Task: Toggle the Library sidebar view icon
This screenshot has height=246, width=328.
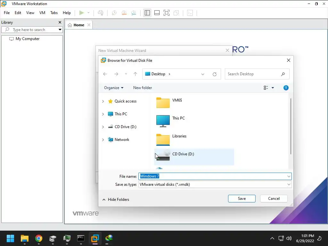Action: 147,13
